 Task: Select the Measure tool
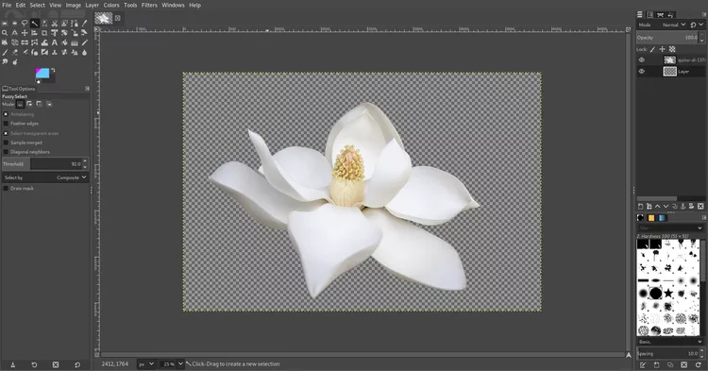[14, 33]
